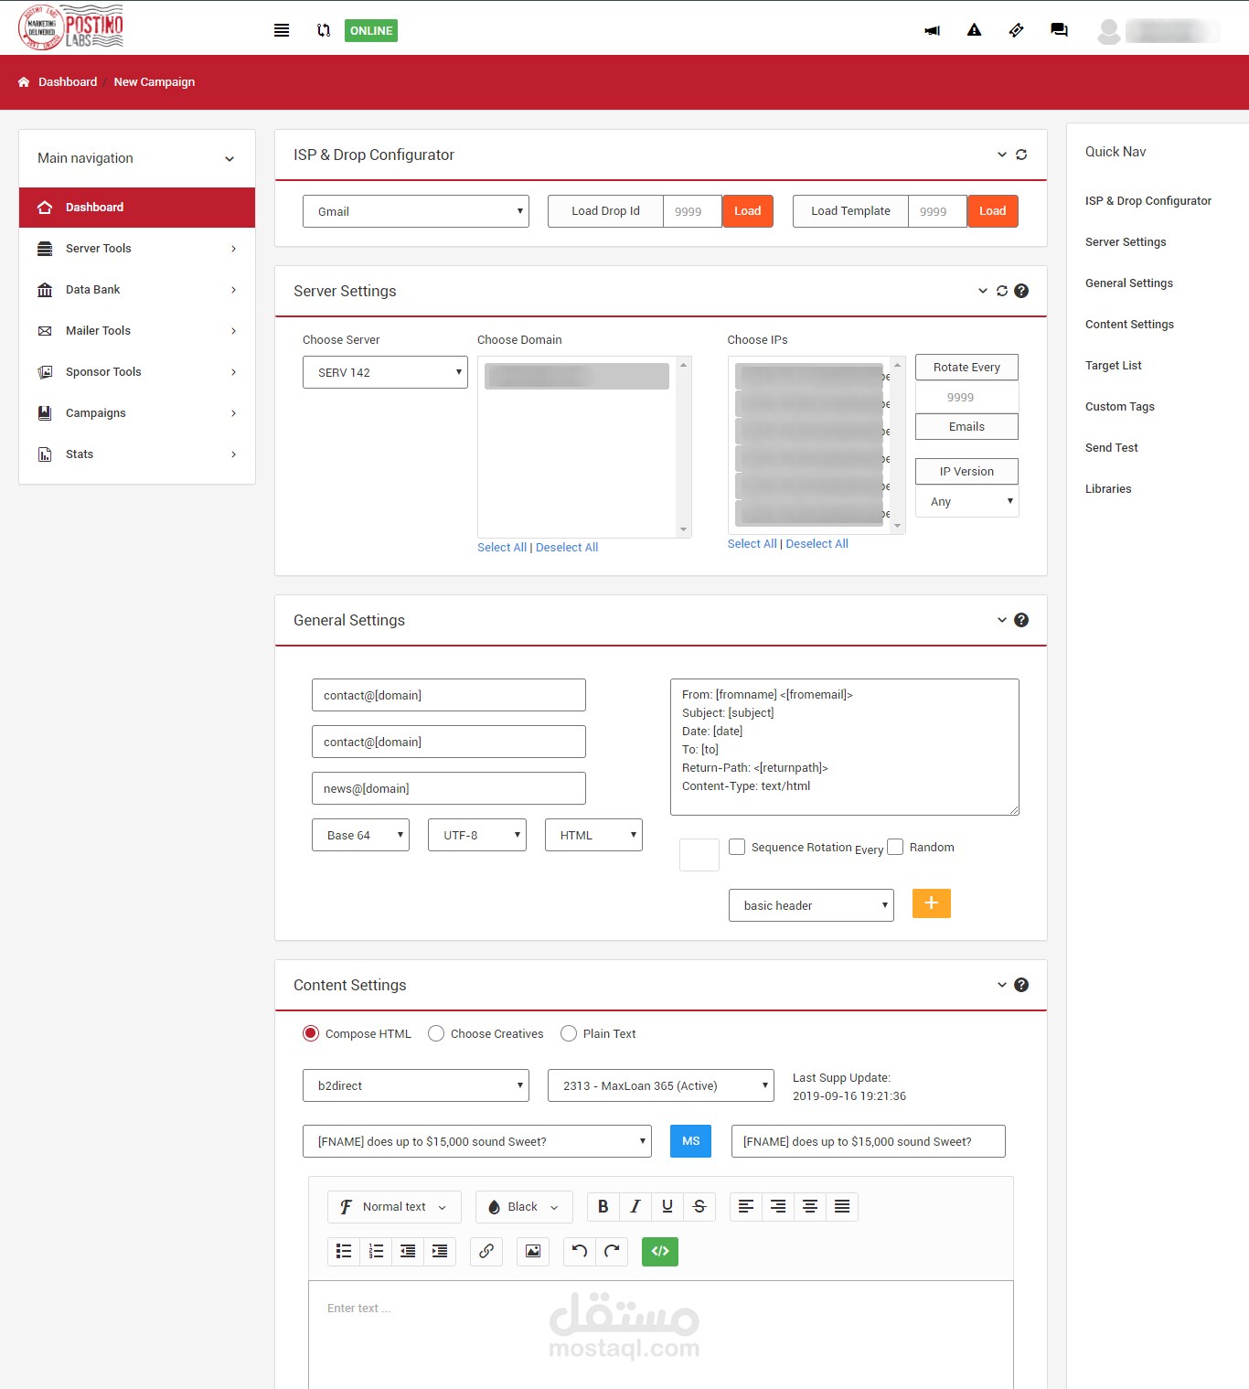
Task: Click the Rotate Every 9999 input field
Action: click(966, 397)
